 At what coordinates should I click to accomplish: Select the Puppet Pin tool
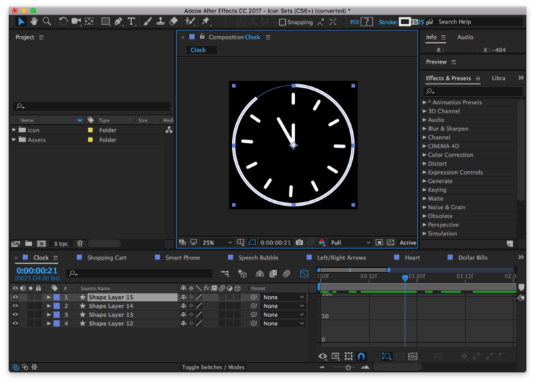tap(206, 21)
